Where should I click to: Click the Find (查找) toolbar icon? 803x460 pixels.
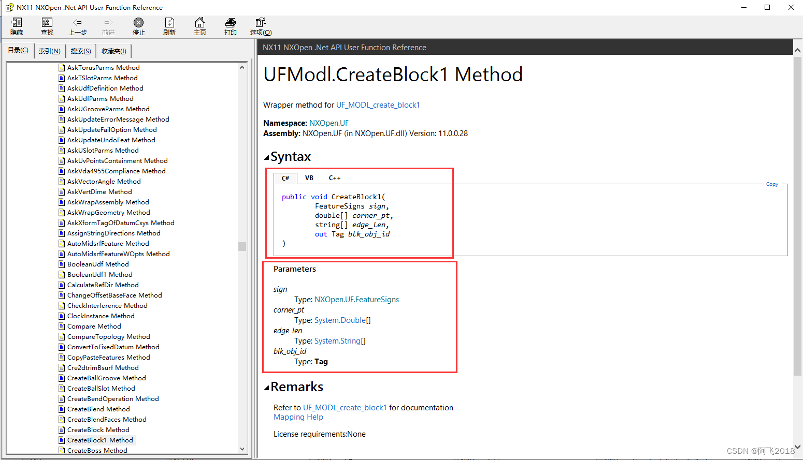(47, 26)
